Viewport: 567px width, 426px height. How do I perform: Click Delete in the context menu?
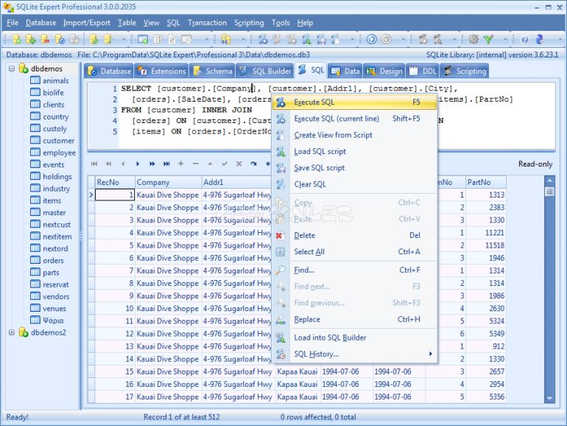click(x=354, y=235)
